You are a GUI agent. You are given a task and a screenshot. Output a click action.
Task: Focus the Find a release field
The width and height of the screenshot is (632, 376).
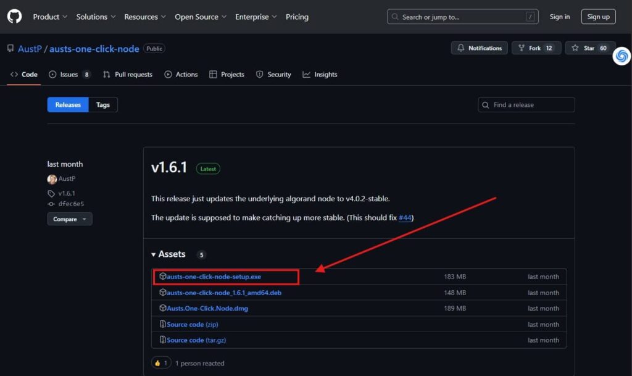coord(531,105)
